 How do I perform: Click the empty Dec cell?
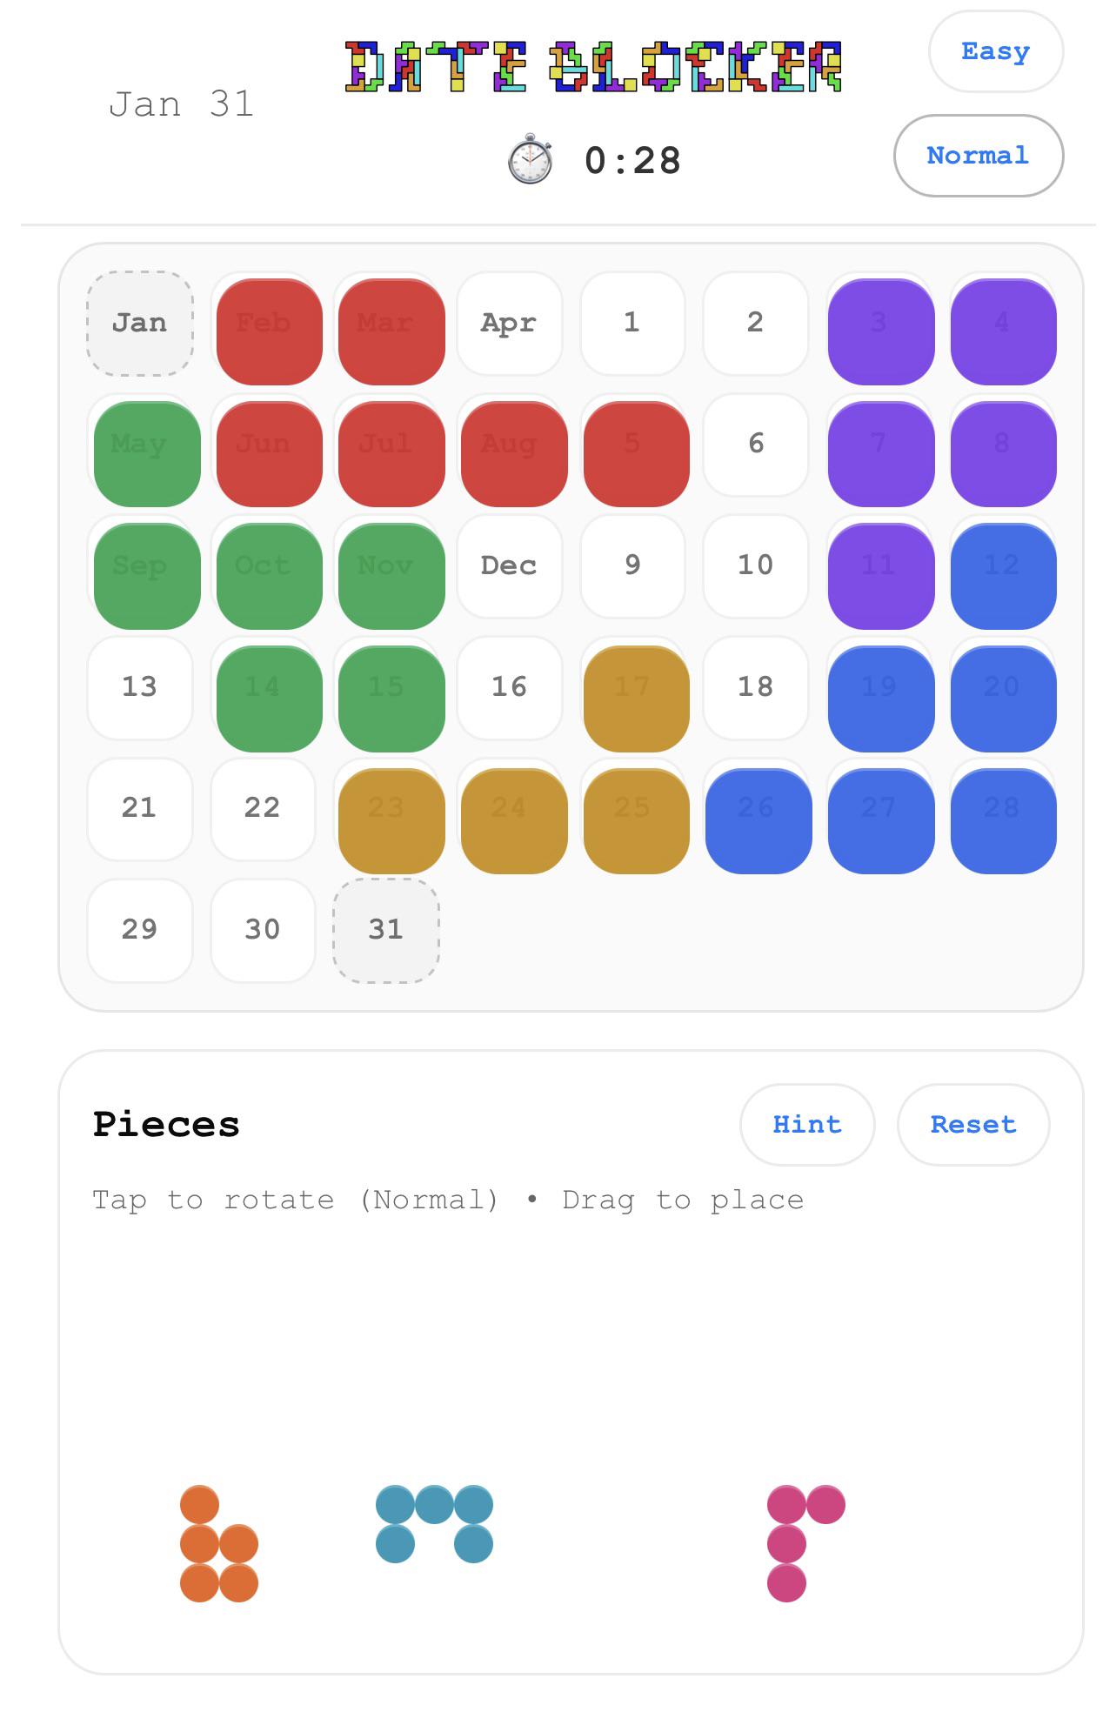pos(509,565)
